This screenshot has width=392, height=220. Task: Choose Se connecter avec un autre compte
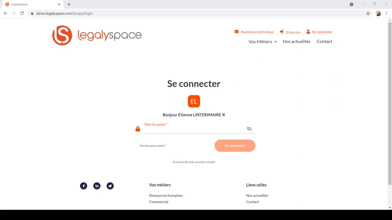click(194, 162)
